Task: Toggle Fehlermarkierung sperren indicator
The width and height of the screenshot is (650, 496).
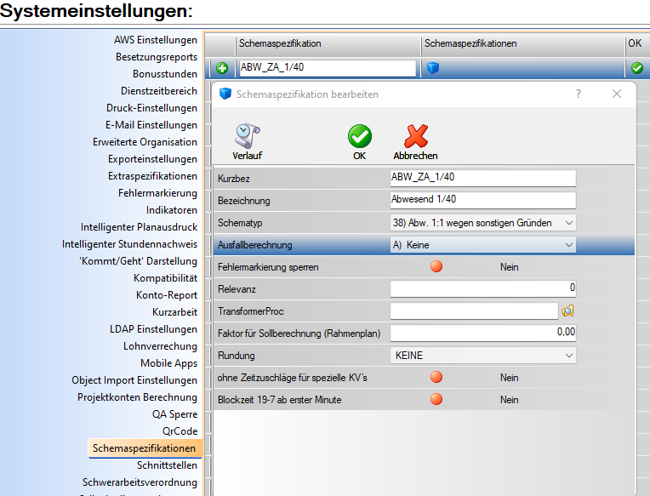Action: 436,267
